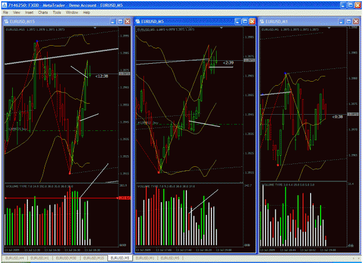Click the chart icon of the EURUSD,M5 window
This screenshot has height=263, width=363.
[x=138, y=21]
